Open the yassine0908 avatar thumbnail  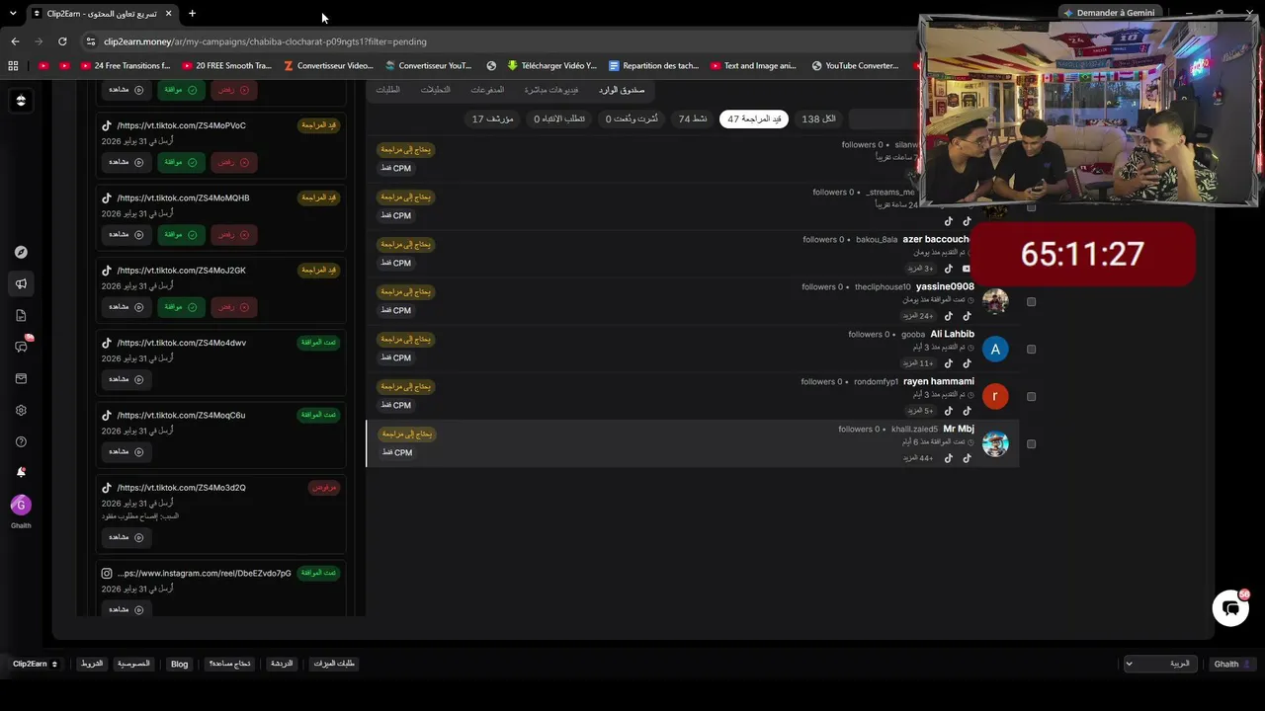995,301
